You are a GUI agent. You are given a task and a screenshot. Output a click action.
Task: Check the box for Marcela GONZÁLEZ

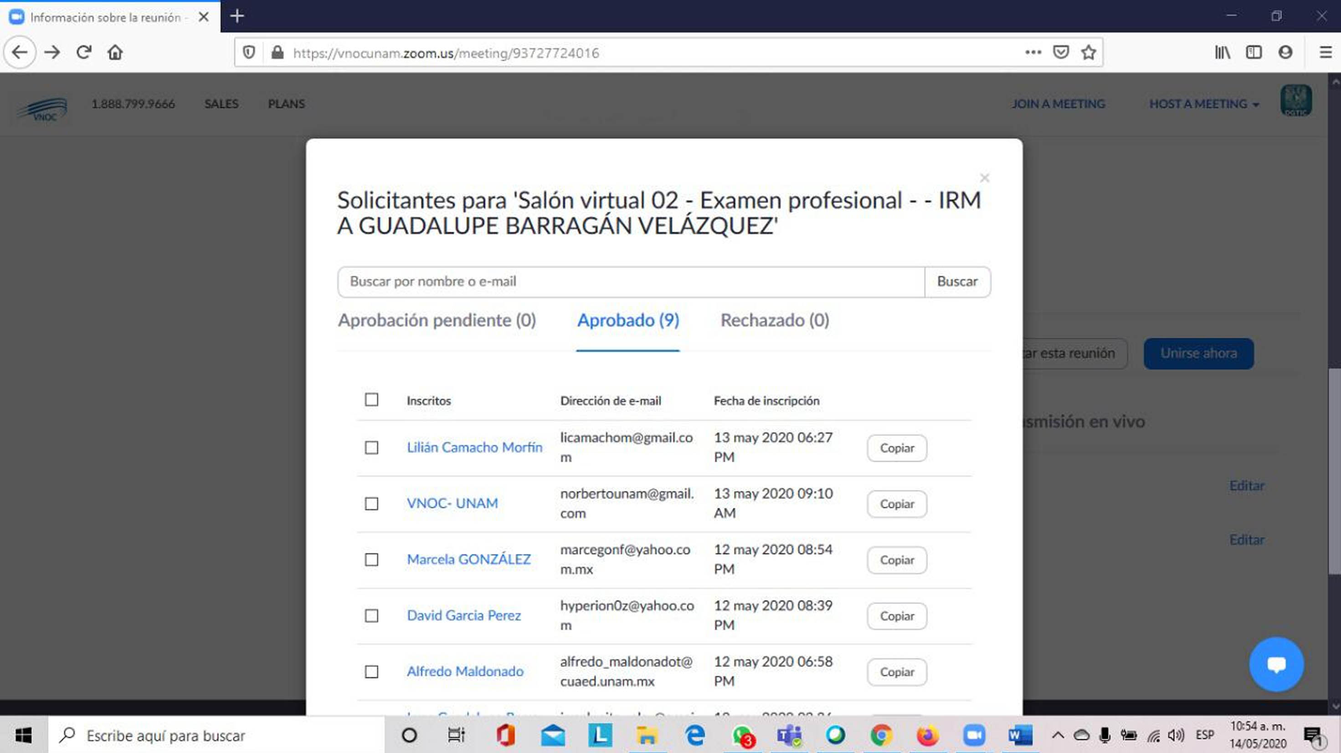[372, 560]
